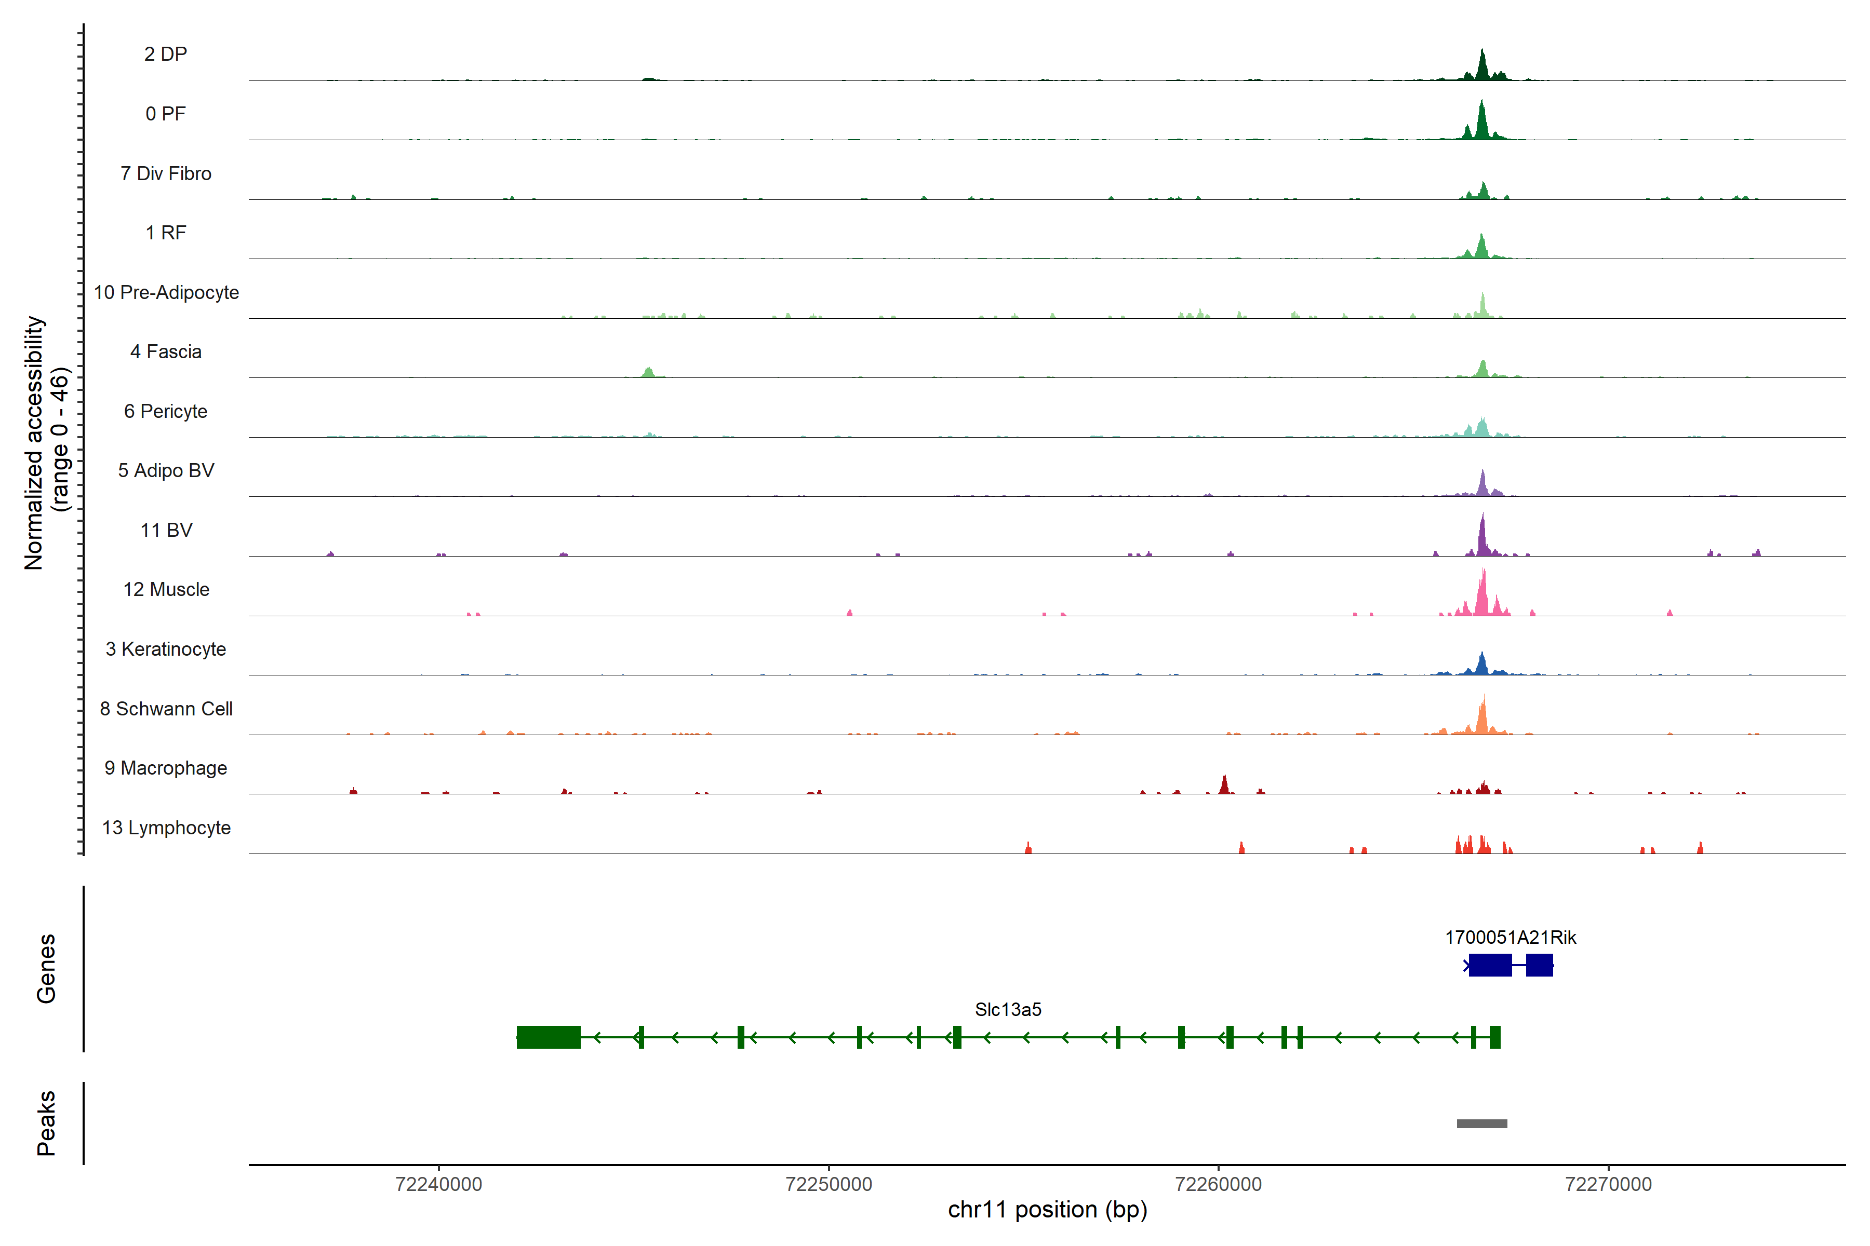Select the 7 Div Fibro track label
Viewport: 1870px width, 1246px height.
click(x=165, y=173)
